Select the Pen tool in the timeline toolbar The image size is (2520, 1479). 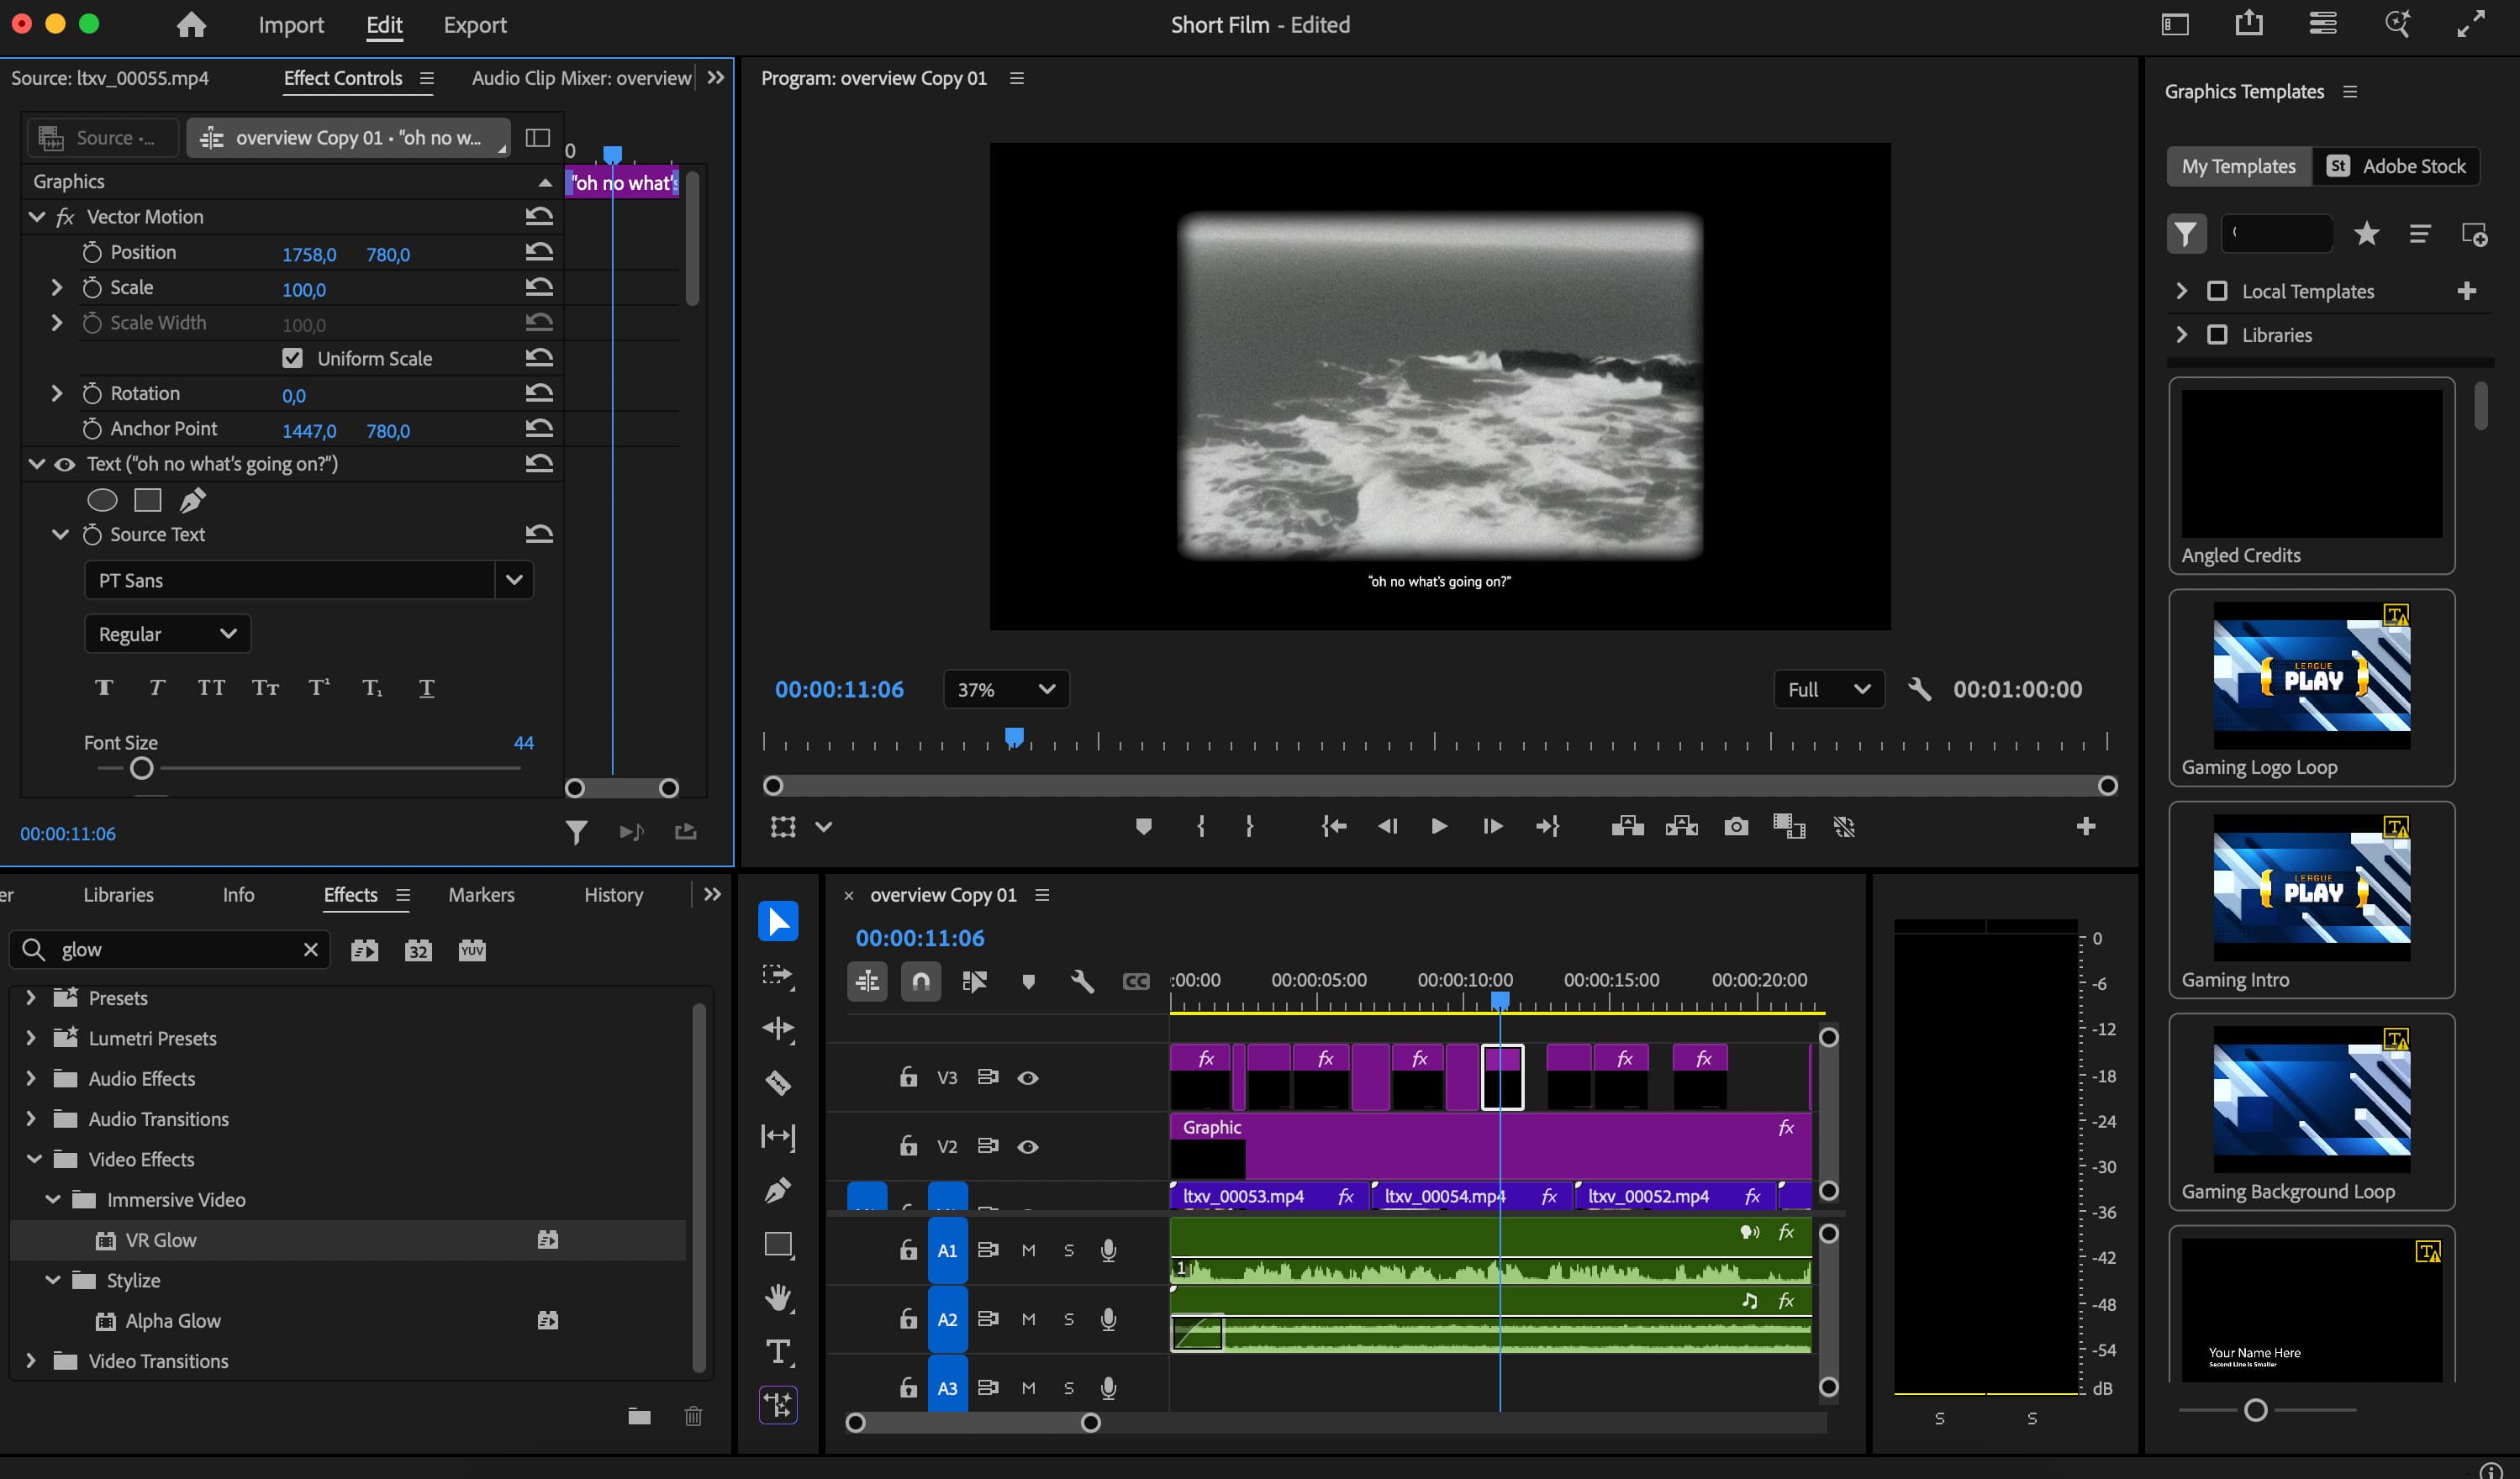click(778, 1190)
